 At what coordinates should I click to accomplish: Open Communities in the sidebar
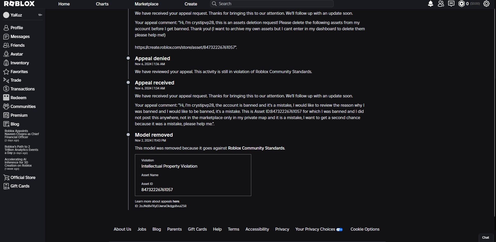point(23,106)
